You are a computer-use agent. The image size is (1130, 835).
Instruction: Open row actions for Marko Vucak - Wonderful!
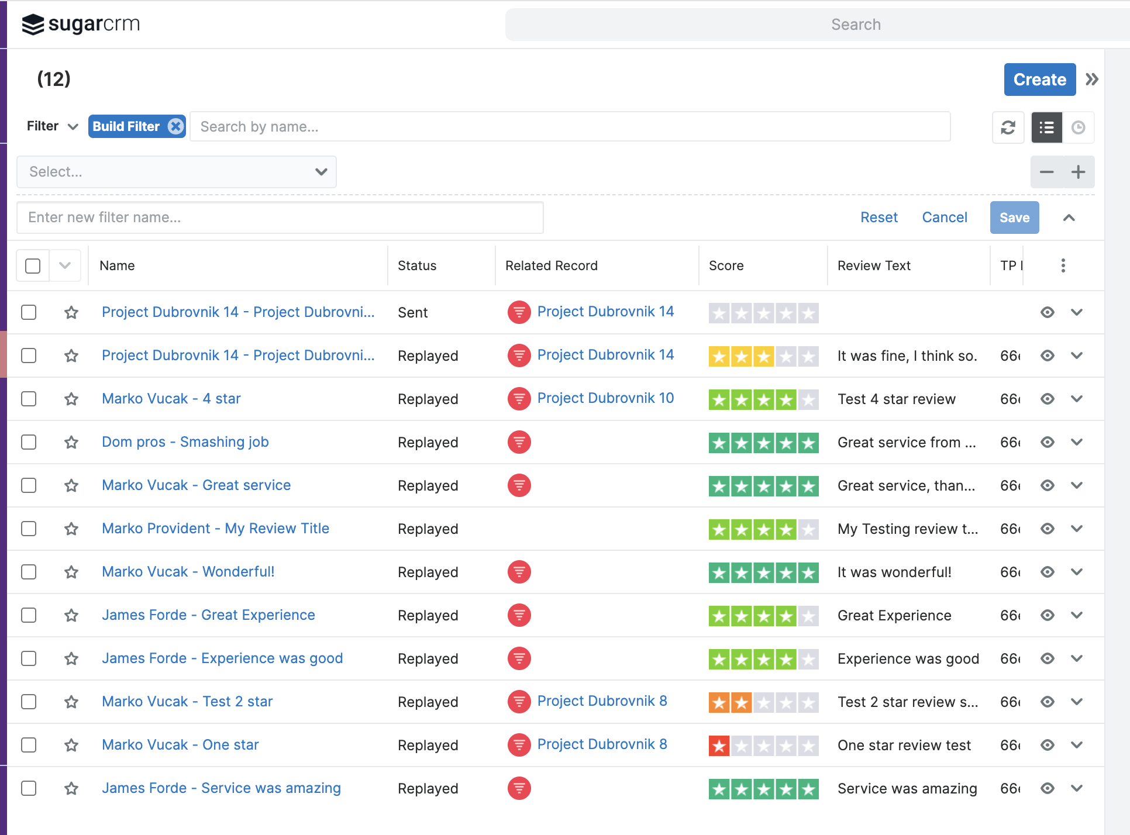pos(1077,572)
